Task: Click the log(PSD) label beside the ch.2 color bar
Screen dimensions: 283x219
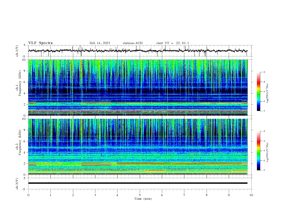Action: 267,152
